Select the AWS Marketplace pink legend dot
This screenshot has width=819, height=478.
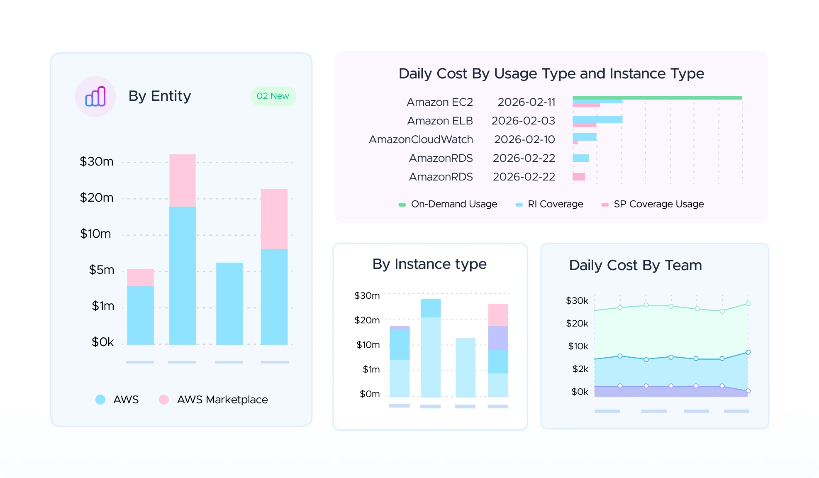pos(164,400)
